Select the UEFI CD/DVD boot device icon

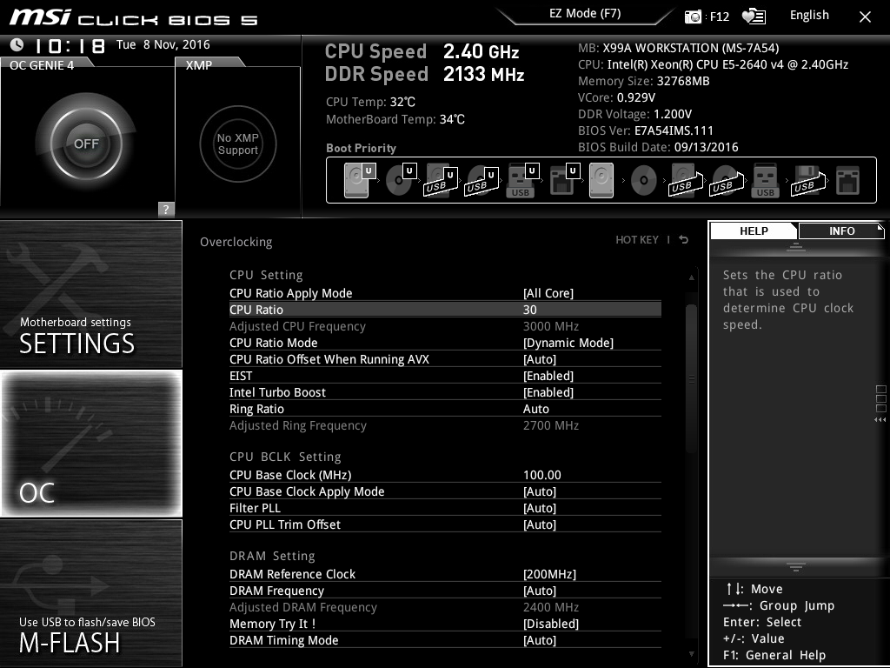402,180
